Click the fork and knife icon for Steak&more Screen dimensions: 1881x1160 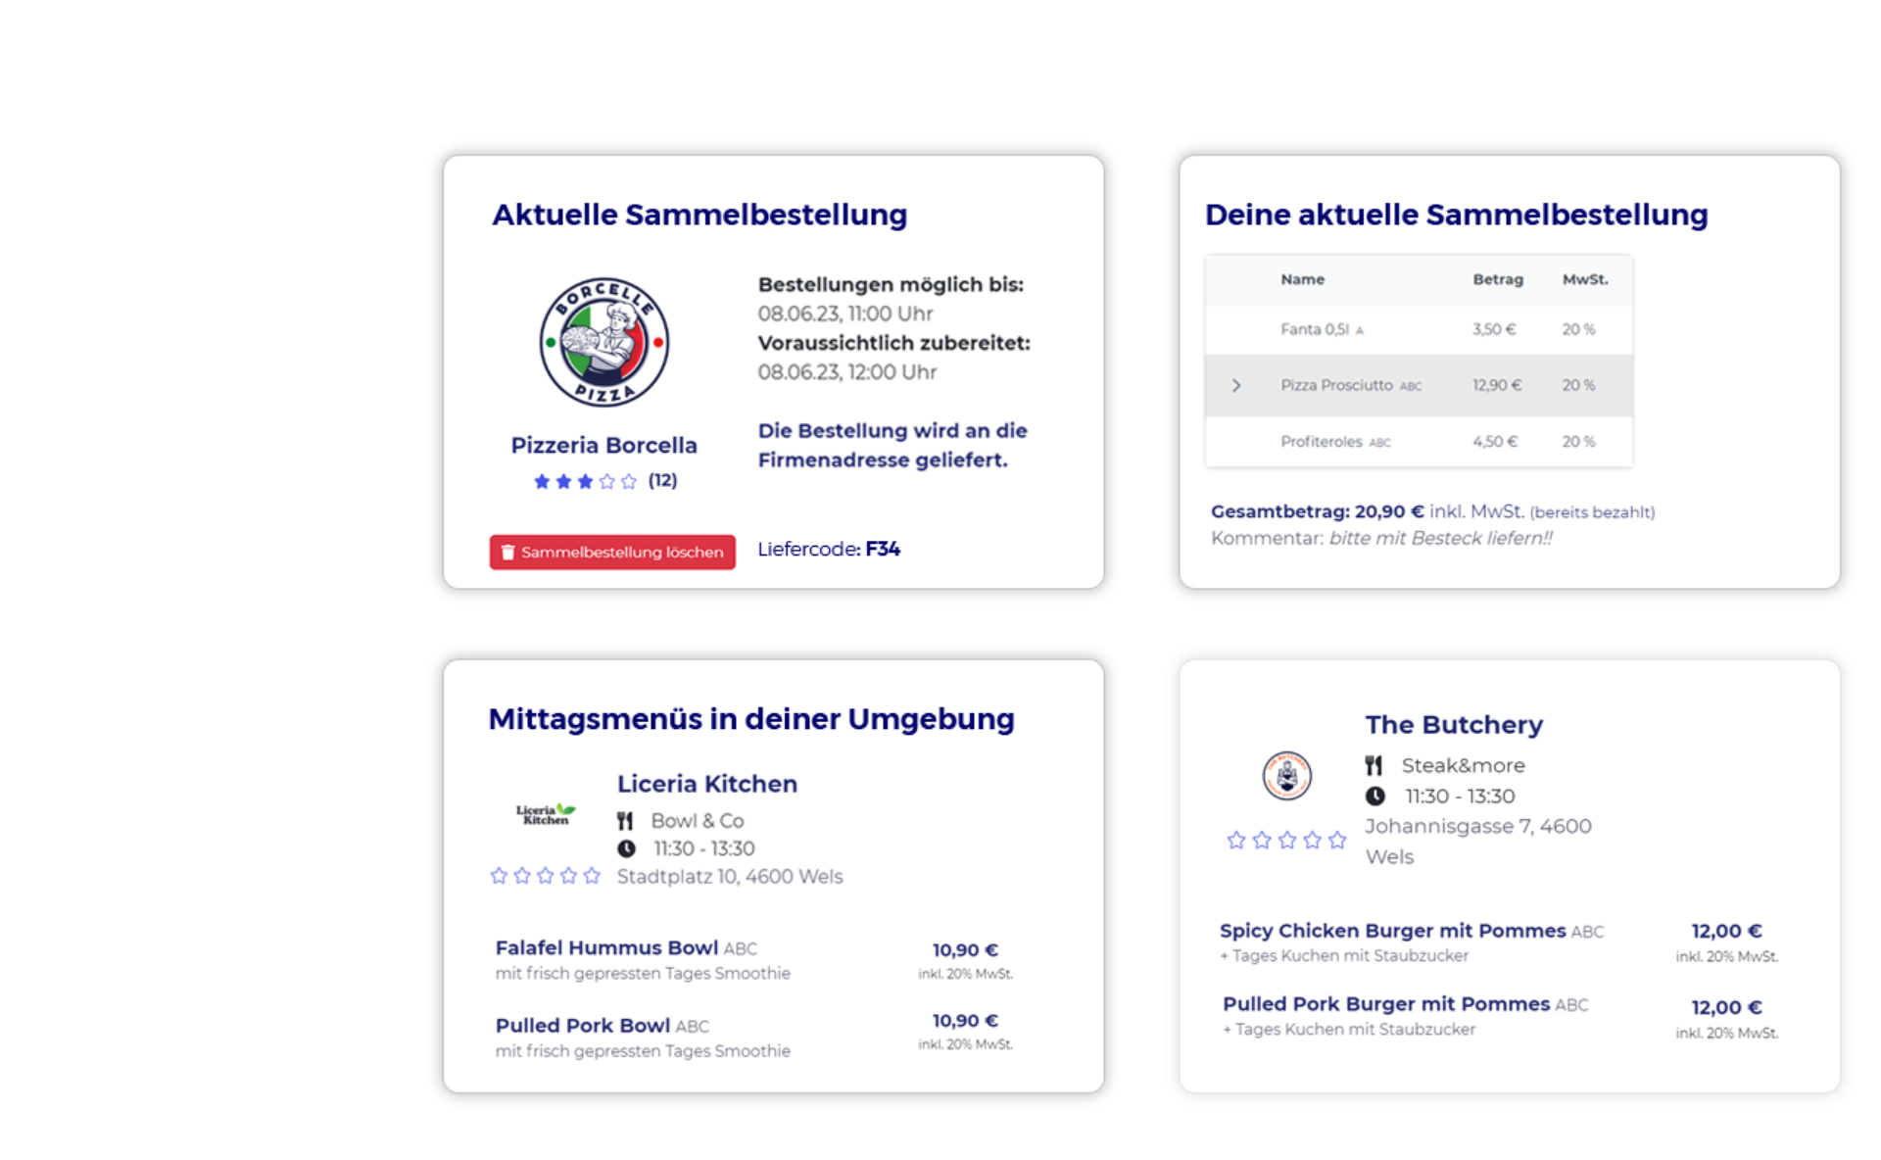click(1374, 765)
